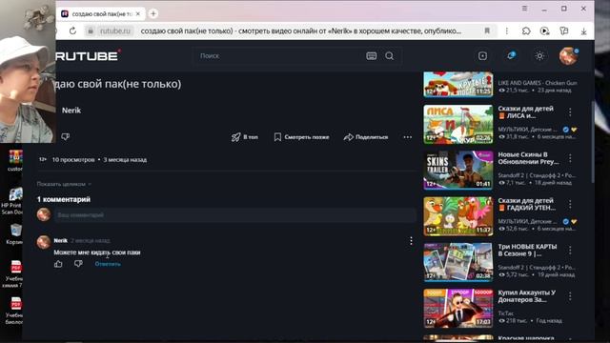610x343 pixels.
Task: Click the upload video plus icon
Action: 482,56
